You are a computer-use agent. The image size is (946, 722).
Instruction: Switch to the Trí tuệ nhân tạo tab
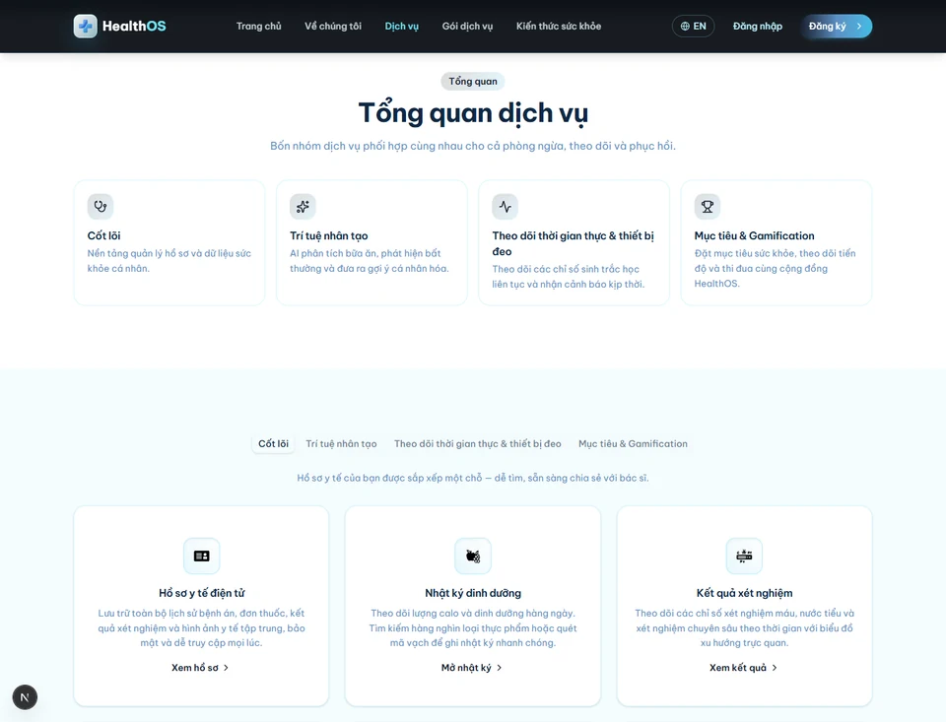[x=342, y=443]
